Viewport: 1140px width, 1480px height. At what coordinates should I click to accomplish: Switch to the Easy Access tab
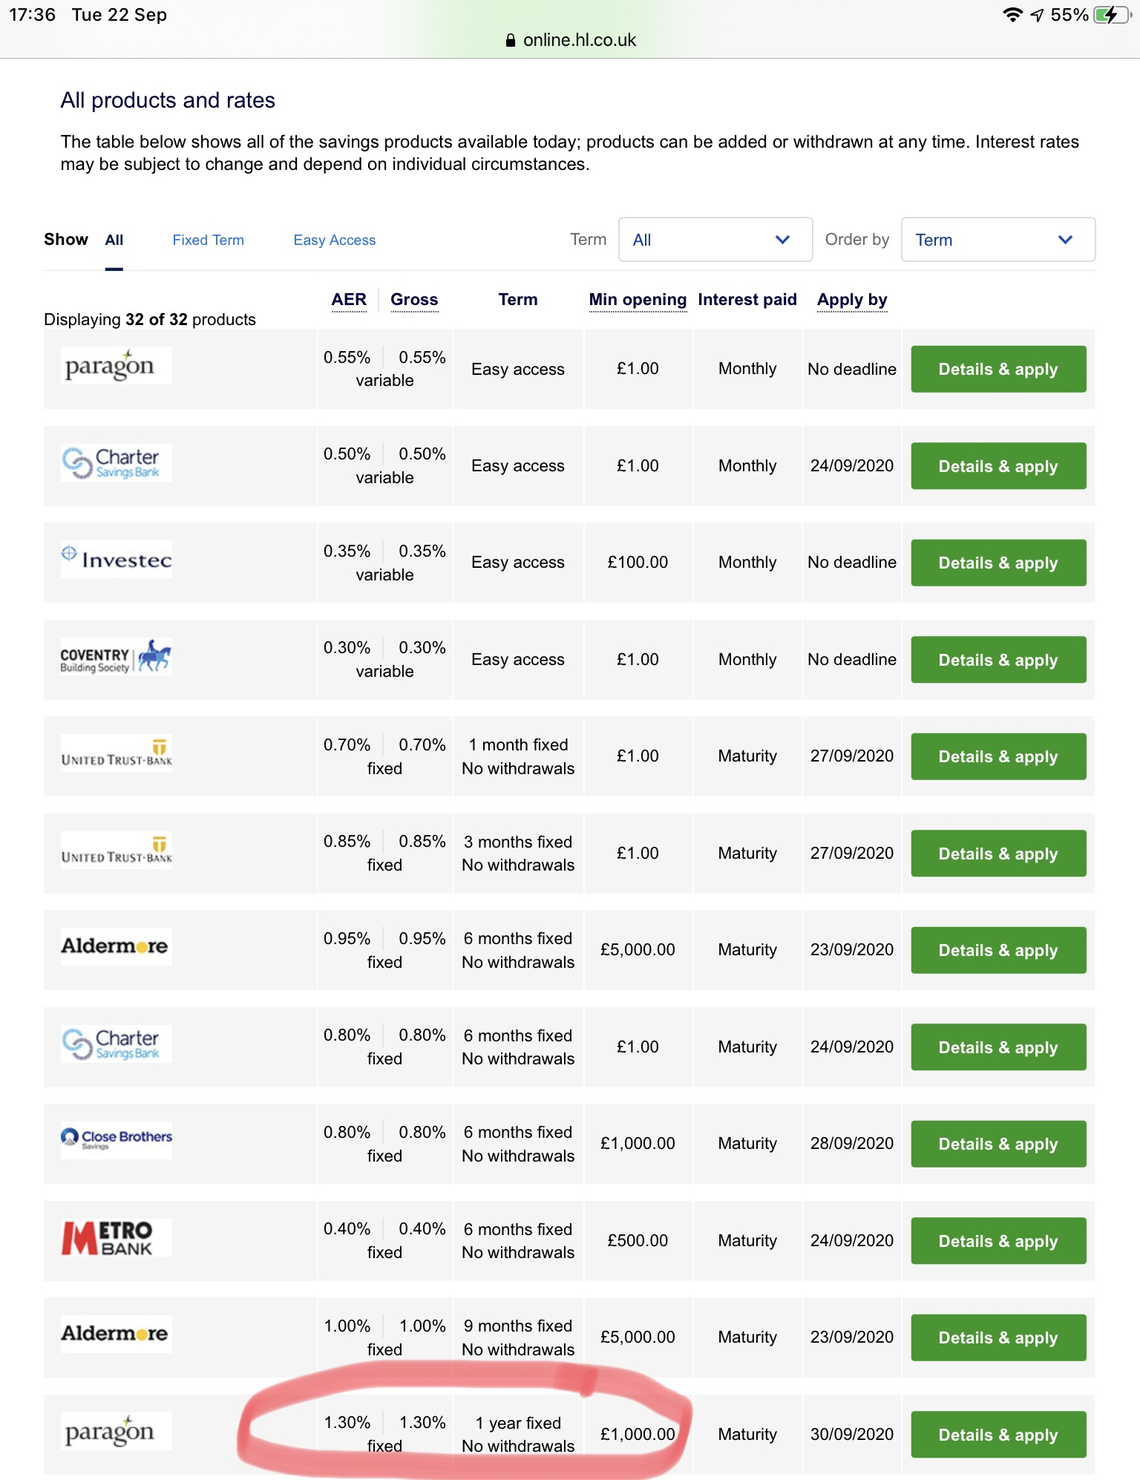(334, 240)
